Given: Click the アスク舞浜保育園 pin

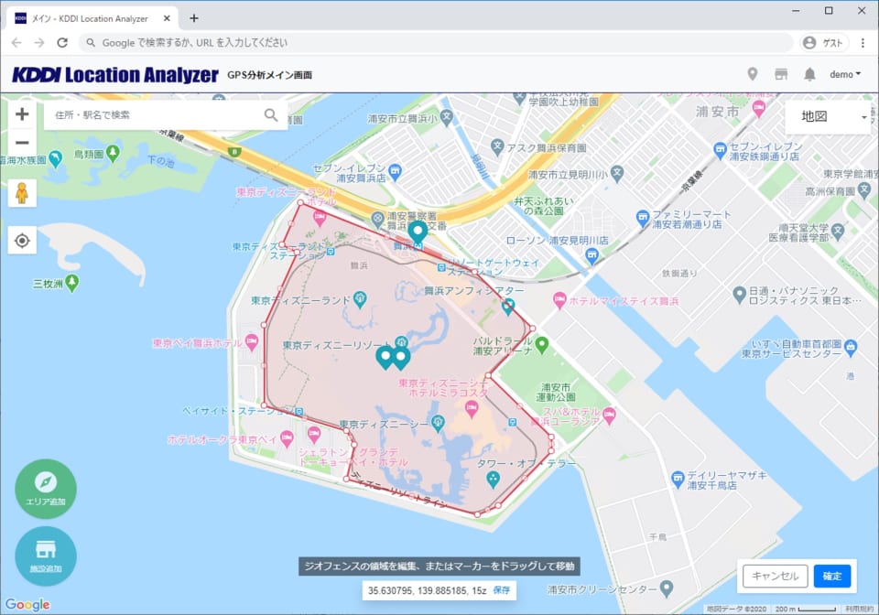Looking at the screenshot, I should (496, 147).
